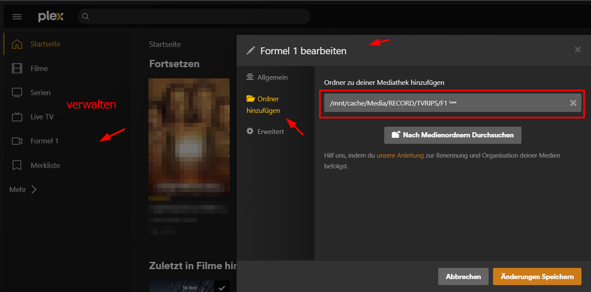The width and height of the screenshot is (591, 292).
Task: Click the Allgemein list icon
Action: 250,77
